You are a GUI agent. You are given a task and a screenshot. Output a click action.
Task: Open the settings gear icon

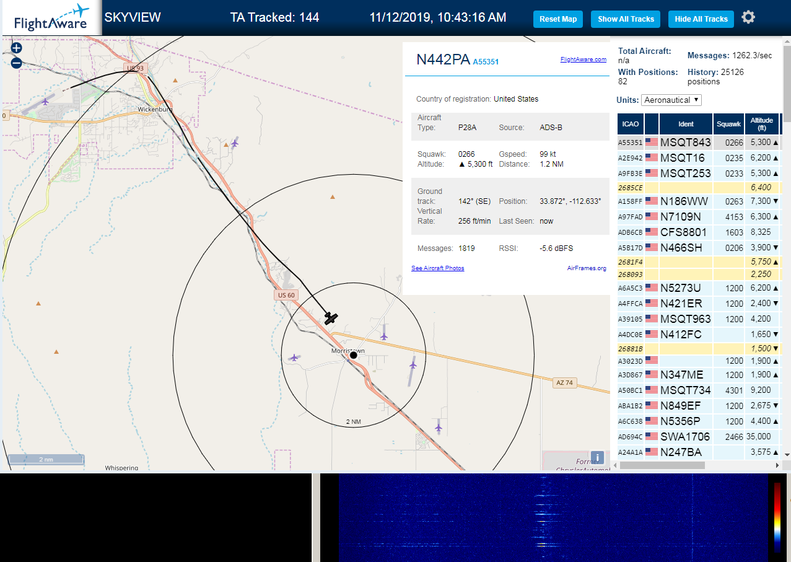(748, 17)
